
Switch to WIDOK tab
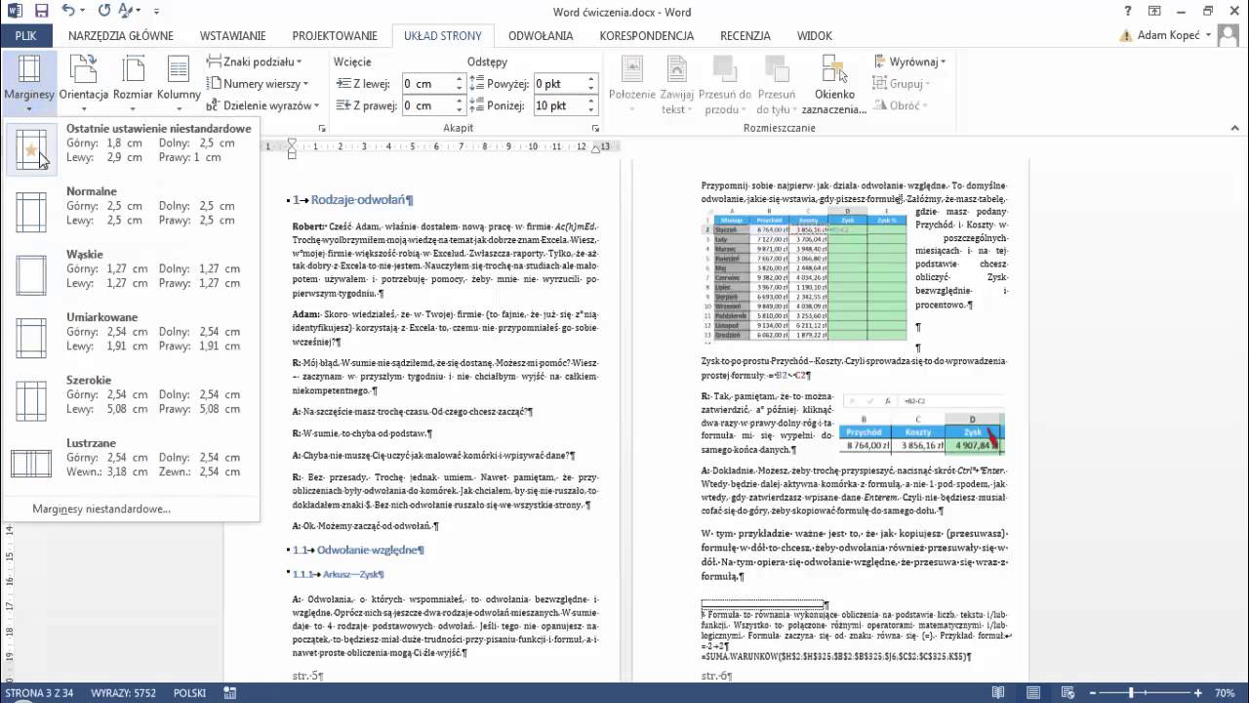click(x=815, y=36)
